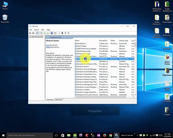Select the Windows Time service
Image resolution: width=173 pixels, height=138 pixels.
pos(104,61)
